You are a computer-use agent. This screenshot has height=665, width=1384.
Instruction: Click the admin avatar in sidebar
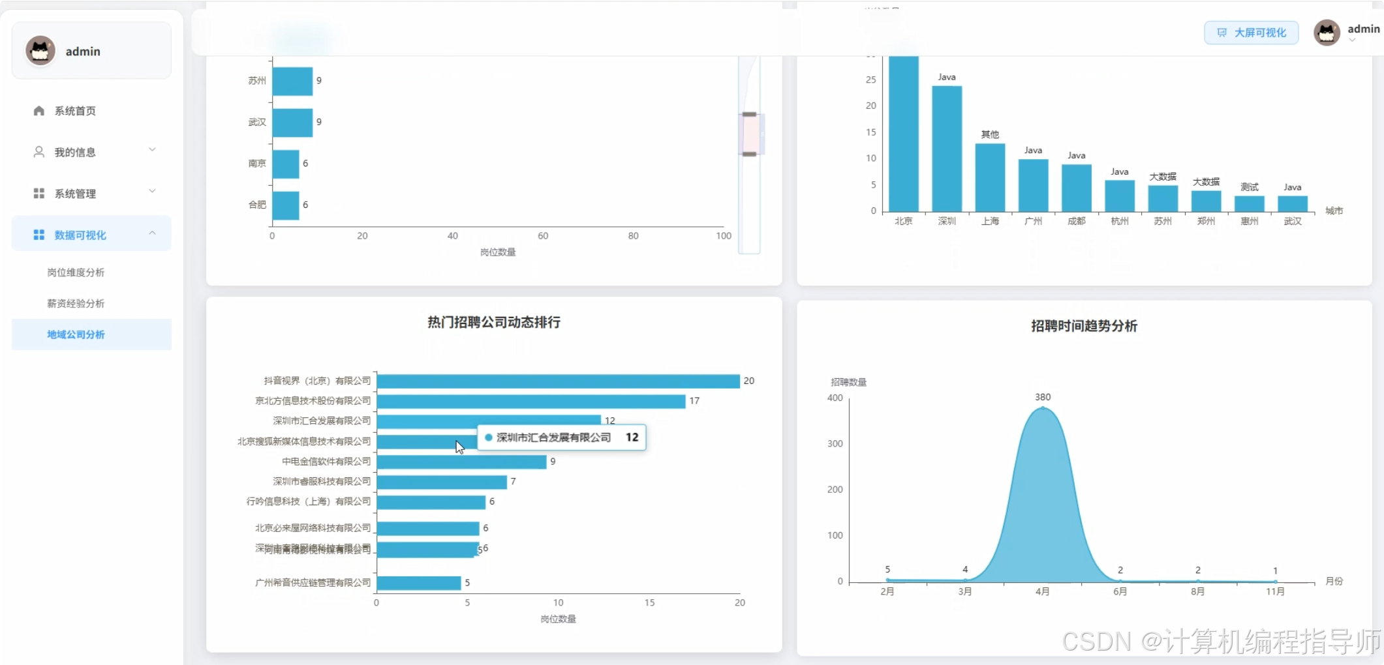(40, 50)
